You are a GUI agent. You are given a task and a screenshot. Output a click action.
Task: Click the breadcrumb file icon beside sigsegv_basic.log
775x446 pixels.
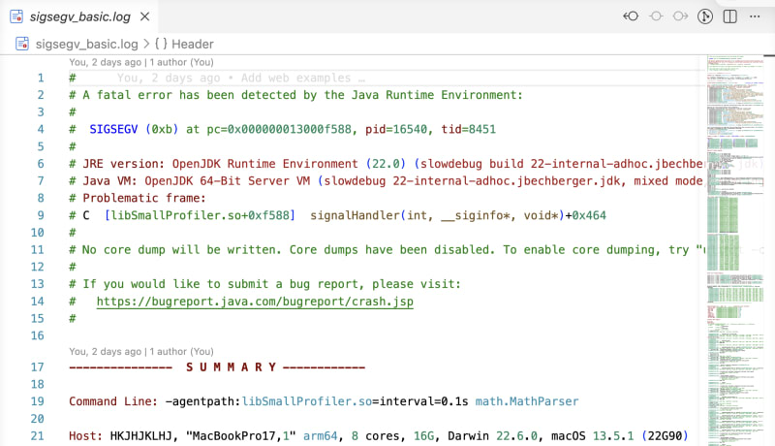coord(21,44)
